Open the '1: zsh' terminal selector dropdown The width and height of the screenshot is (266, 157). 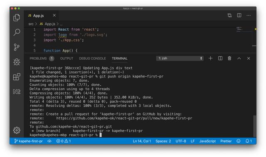[x=180, y=58]
